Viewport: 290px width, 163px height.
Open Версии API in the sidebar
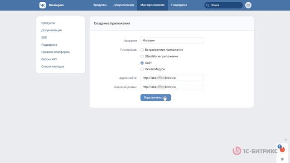49,59
